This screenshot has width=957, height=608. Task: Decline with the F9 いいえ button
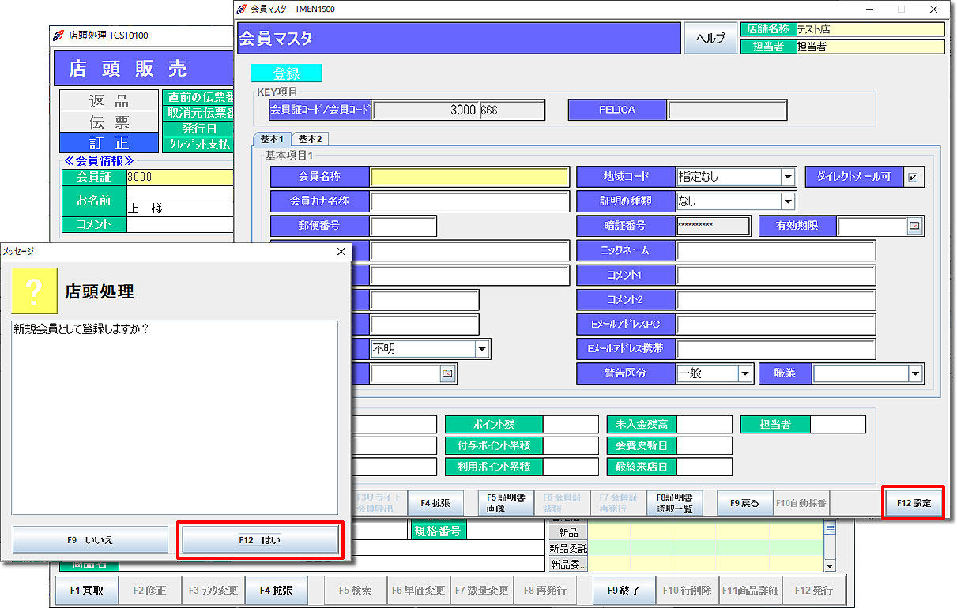point(90,540)
